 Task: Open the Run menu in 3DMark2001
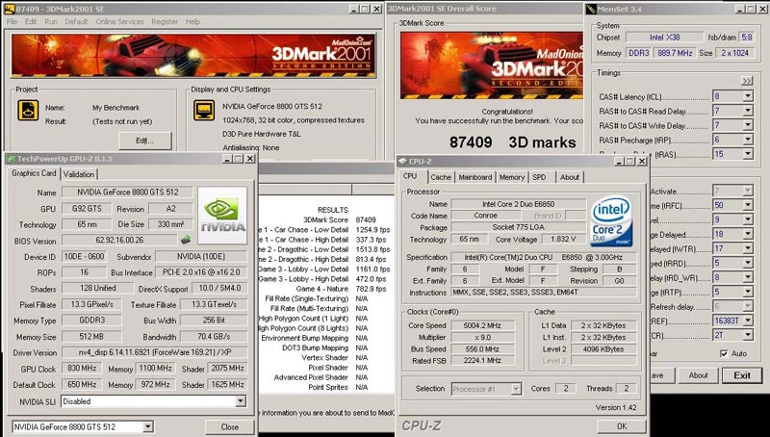tap(51, 21)
